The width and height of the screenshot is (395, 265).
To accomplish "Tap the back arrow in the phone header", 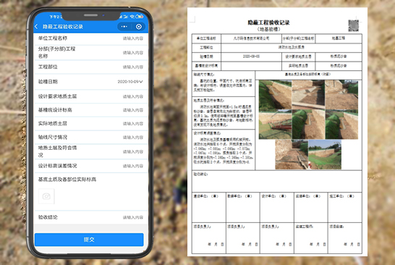I will coord(36,27).
